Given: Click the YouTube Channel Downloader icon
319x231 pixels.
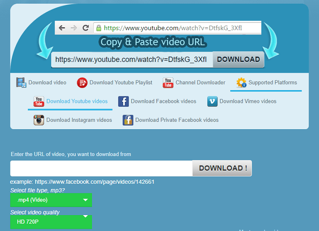Looking at the screenshot, I should [x=168, y=83].
